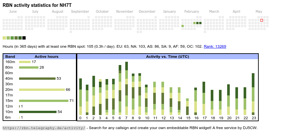Click the 12m band label
This screenshot has width=286, height=133.
(10, 106)
